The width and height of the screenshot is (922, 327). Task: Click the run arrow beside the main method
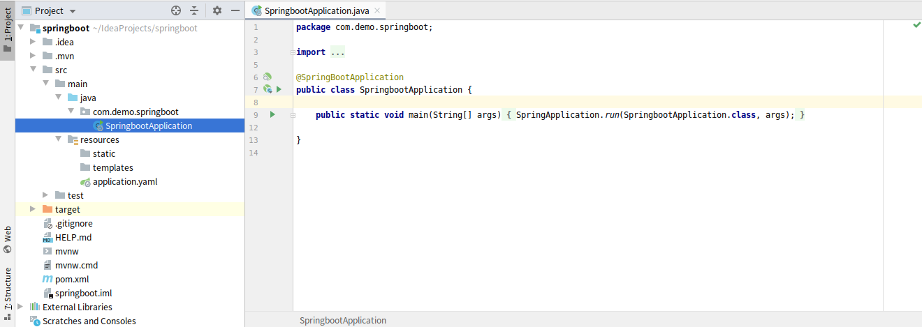(273, 114)
